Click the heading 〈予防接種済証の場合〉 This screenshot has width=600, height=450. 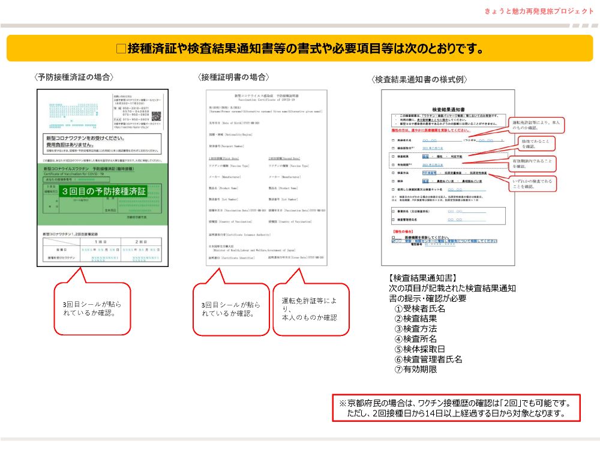74,77
